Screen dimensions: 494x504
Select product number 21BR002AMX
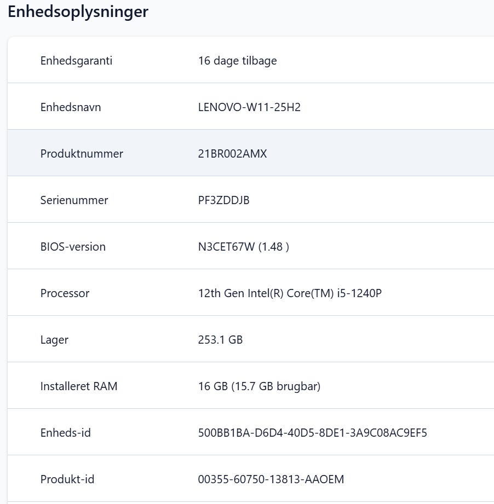(x=232, y=154)
